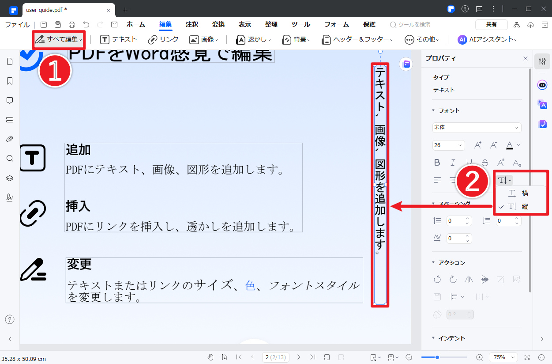The height and width of the screenshot is (364, 552).
Task: Click the rotate counterclockwise action icon
Action: (x=437, y=279)
